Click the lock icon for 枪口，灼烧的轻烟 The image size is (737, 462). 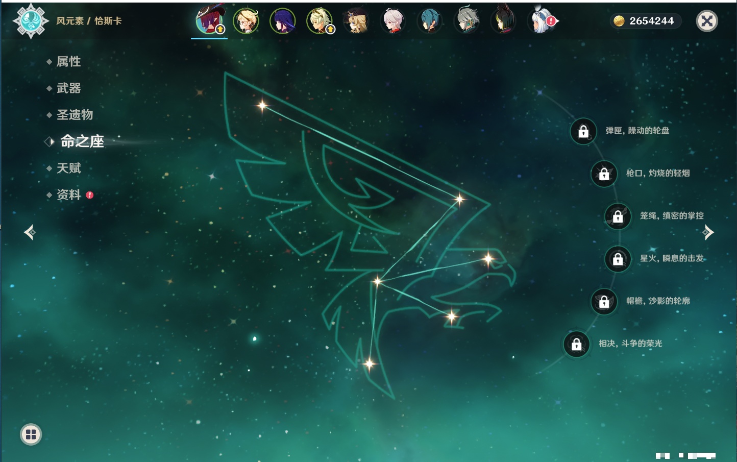point(604,174)
